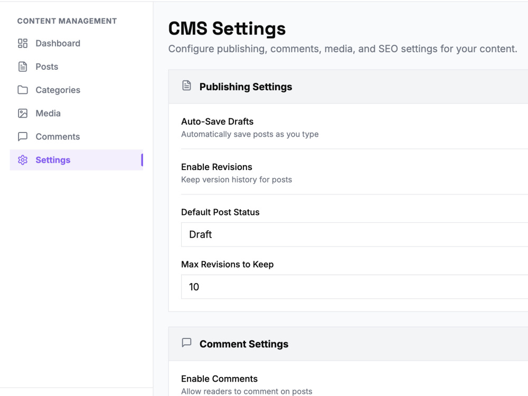Click 'Allow readers to comment on posts' text
Screen dimensions: 528x396
point(247,391)
